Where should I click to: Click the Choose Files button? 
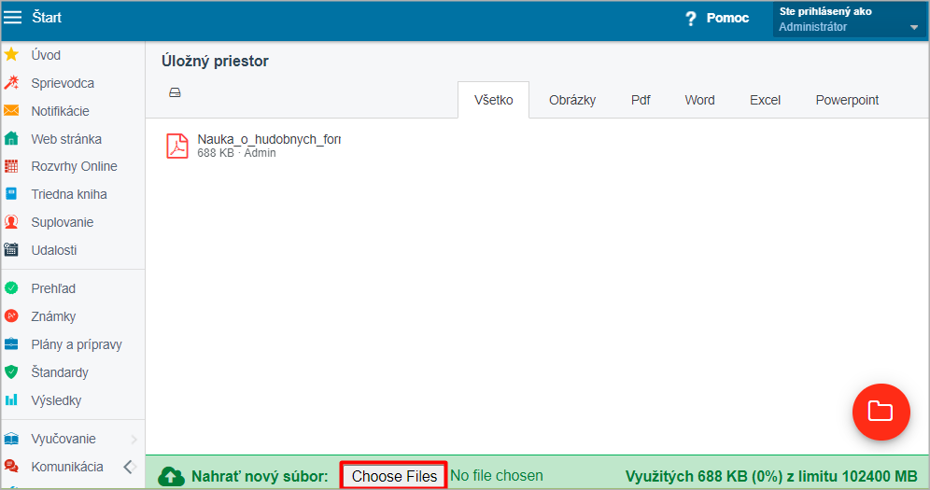(394, 476)
